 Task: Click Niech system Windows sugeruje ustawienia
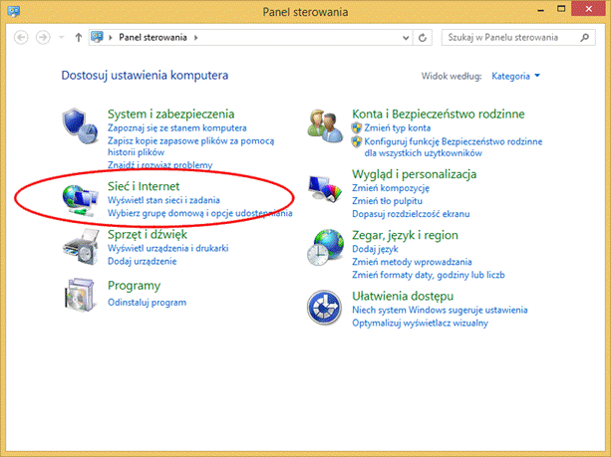440,311
